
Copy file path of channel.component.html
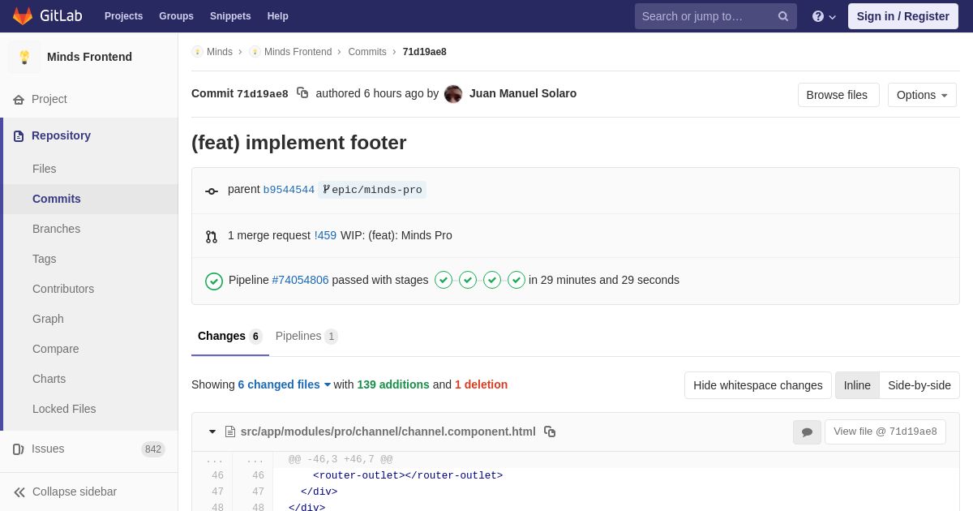click(550, 432)
